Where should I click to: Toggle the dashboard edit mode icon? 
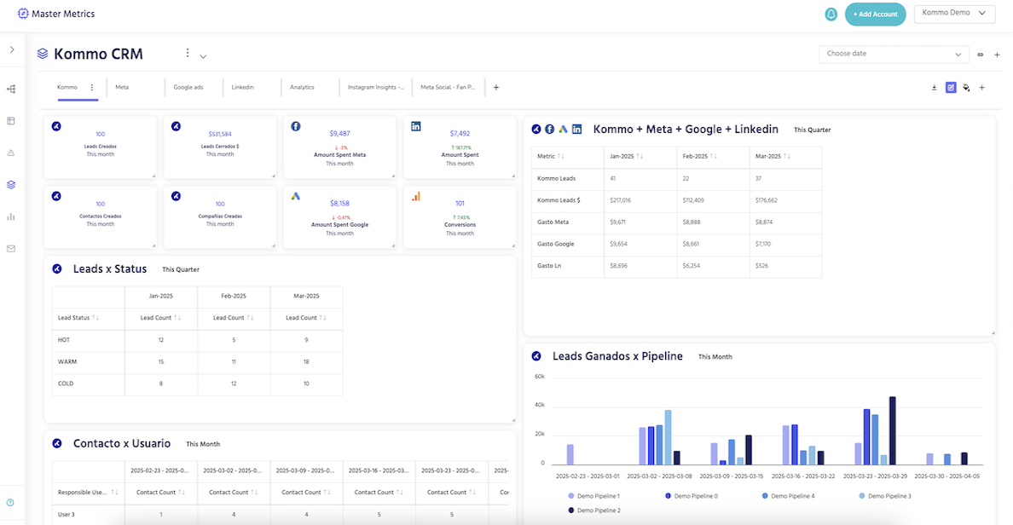[951, 88]
